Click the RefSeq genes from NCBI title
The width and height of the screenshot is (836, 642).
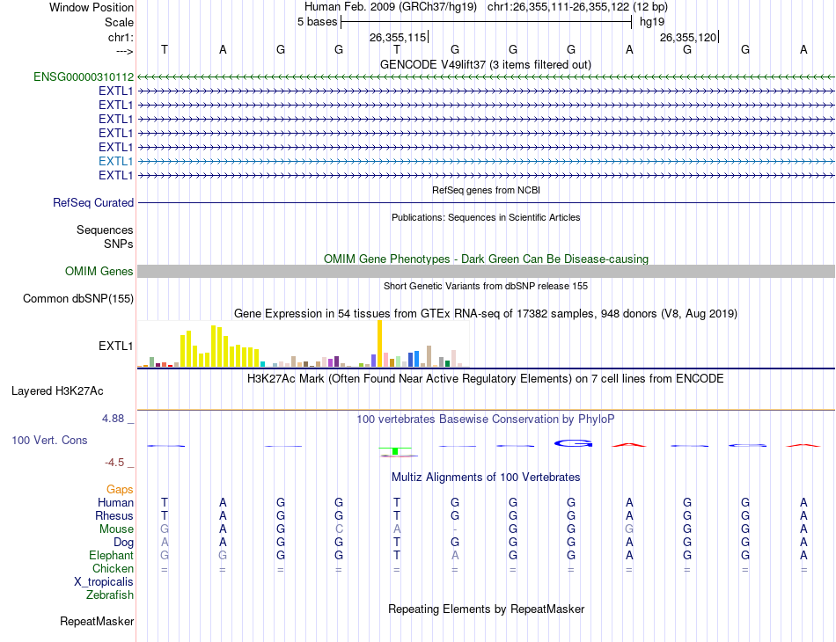(x=486, y=190)
